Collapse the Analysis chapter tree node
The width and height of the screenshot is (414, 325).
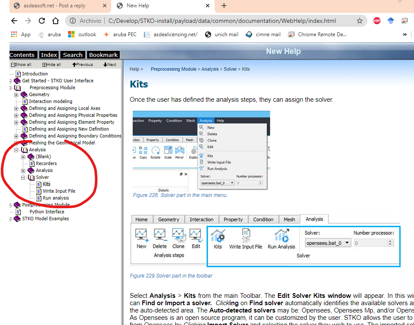pos(16,150)
